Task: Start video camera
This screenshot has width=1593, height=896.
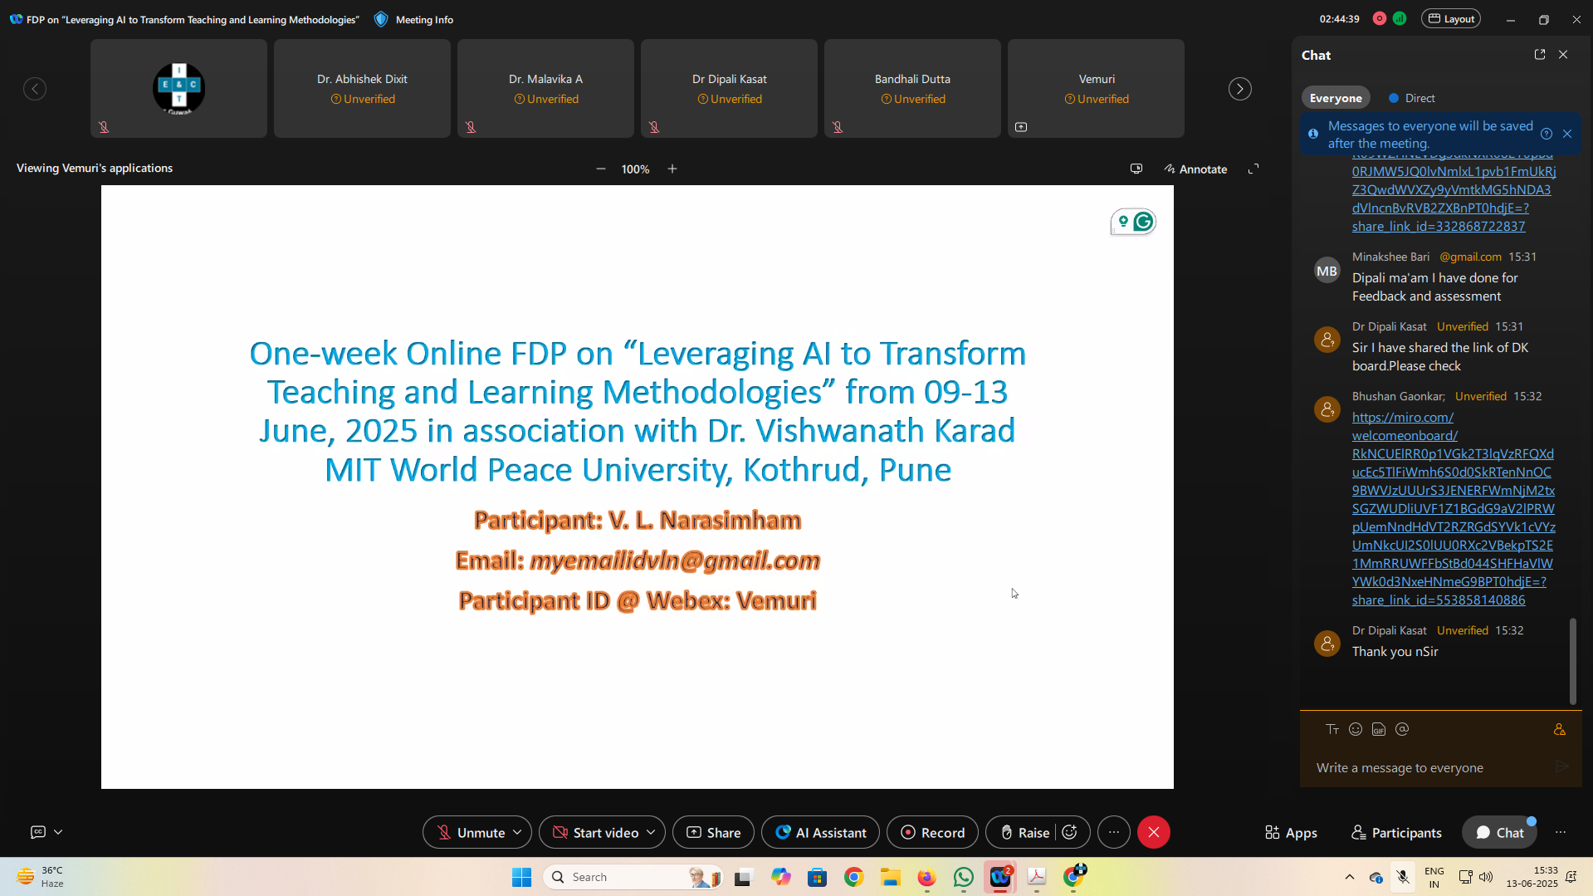Action: pyautogui.click(x=596, y=832)
